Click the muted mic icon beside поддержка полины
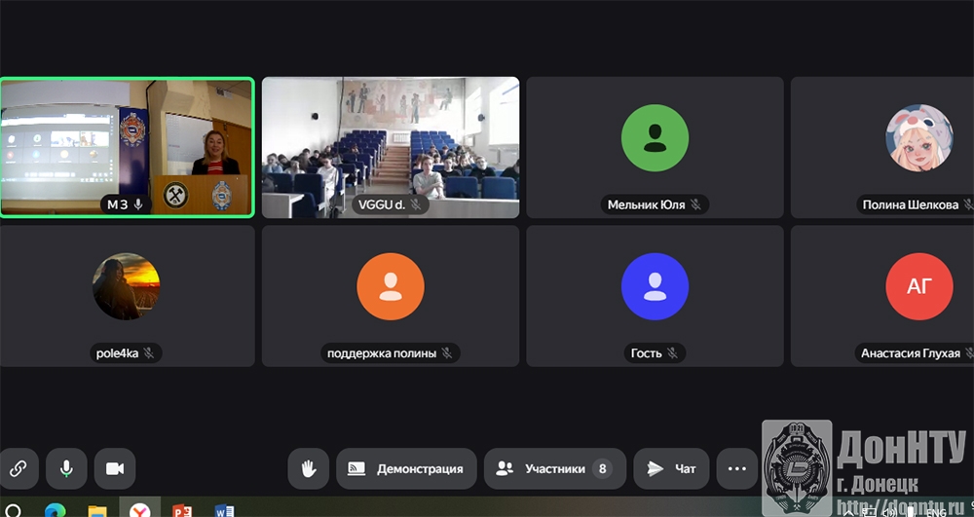 click(447, 353)
